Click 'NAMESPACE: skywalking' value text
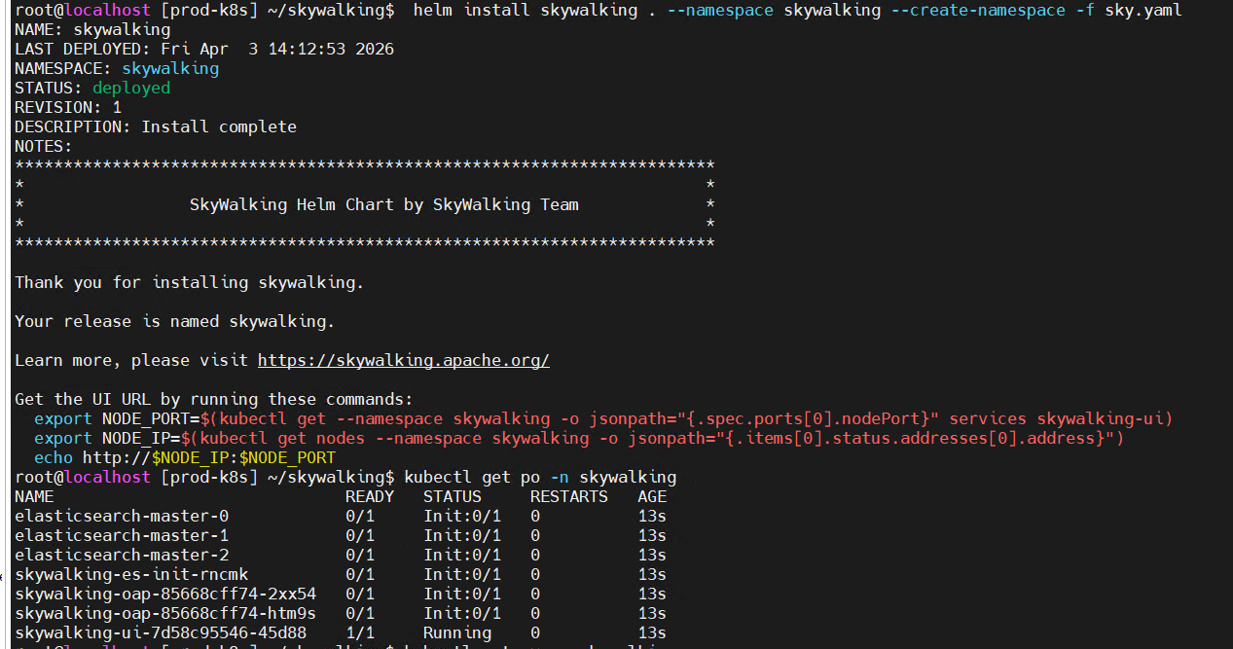Image resolution: width=1233 pixels, height=649 pixels. tap(170, 68)
